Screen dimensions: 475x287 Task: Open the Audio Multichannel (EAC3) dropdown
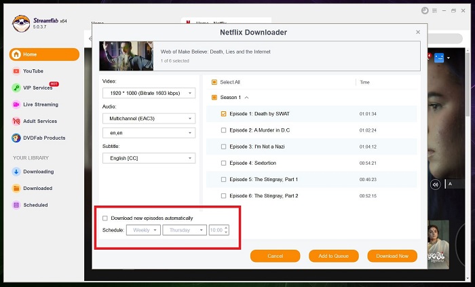[x=149, y=118]
